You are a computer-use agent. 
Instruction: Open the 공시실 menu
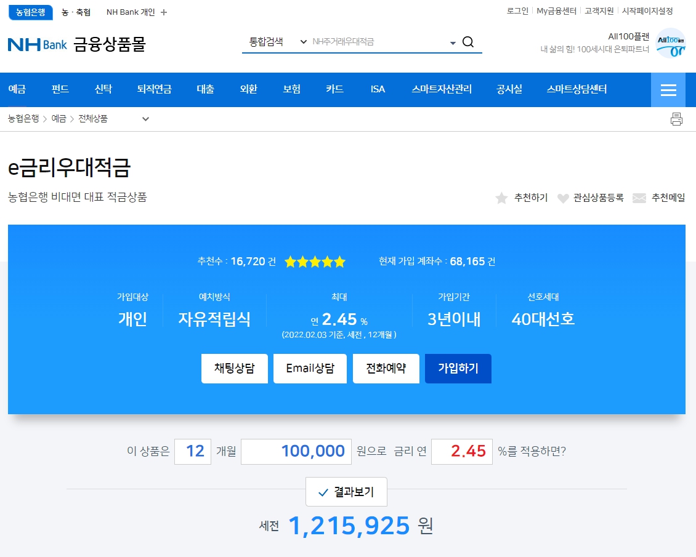coord(509,89)
